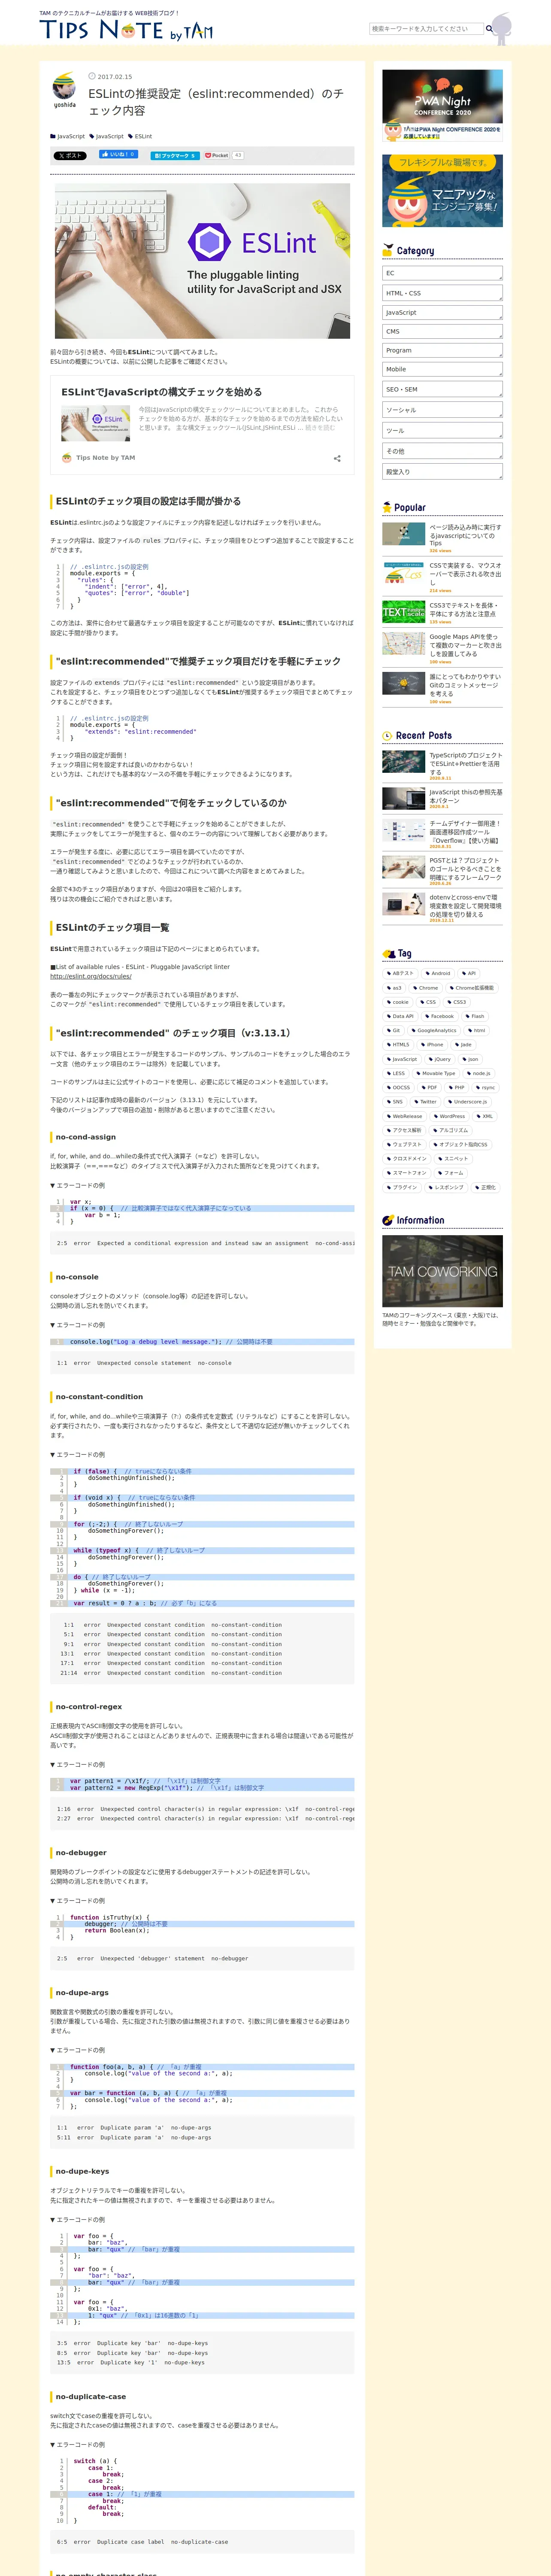Click the no-debugger section heading
Viewport: 551px width, 2576px height.
tap(81, 1853)
